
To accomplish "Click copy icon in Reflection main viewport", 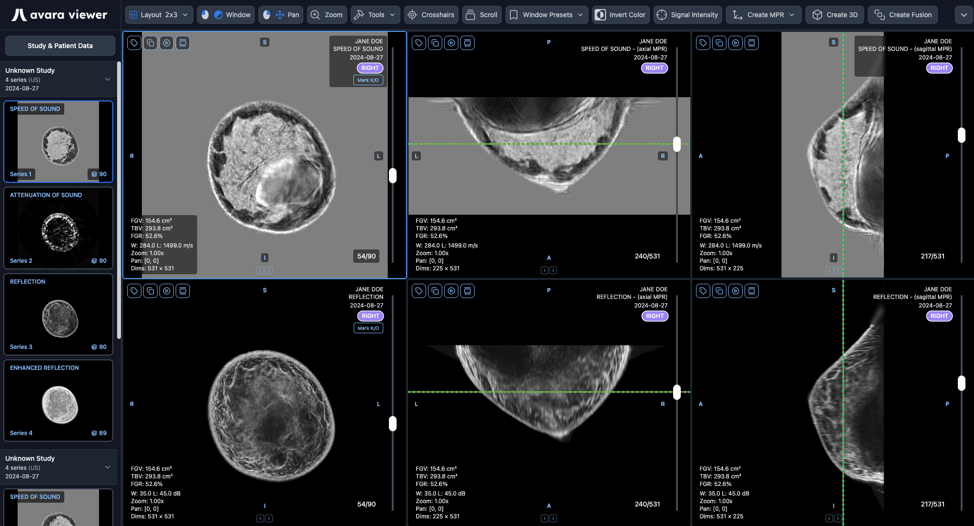I will click(x=150, y=291).
